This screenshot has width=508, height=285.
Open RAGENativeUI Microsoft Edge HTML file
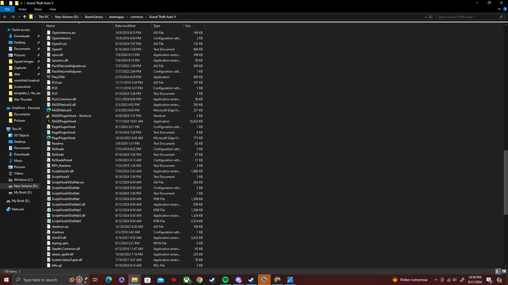coord(61,110)
